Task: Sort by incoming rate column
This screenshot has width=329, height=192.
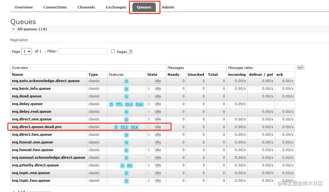Action: tap(237, 74)
